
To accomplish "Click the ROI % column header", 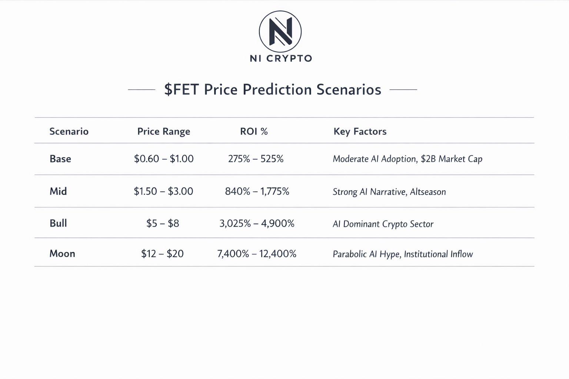I will point(254,131).
